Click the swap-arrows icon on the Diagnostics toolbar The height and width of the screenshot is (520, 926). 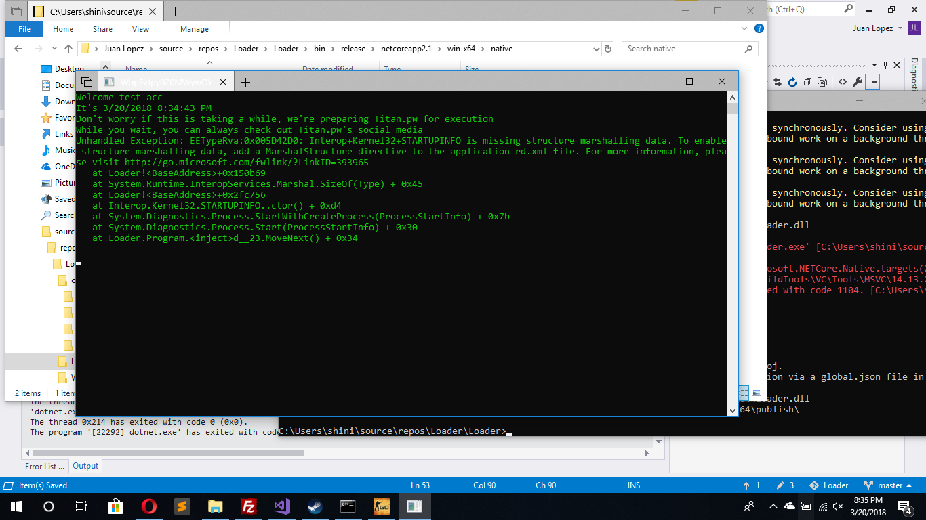[778, 81]
